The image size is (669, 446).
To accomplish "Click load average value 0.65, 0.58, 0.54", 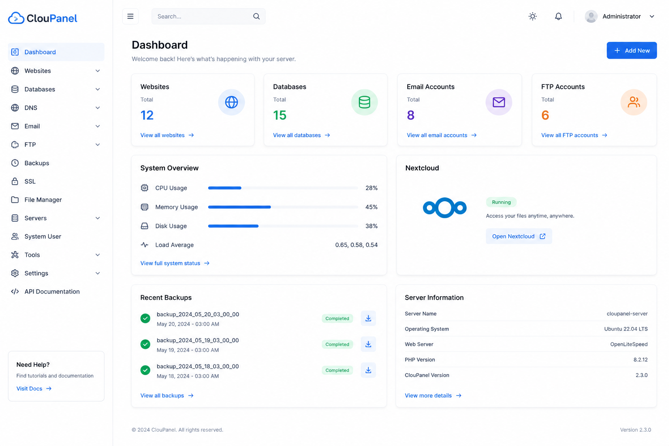I will coord(356,245).
